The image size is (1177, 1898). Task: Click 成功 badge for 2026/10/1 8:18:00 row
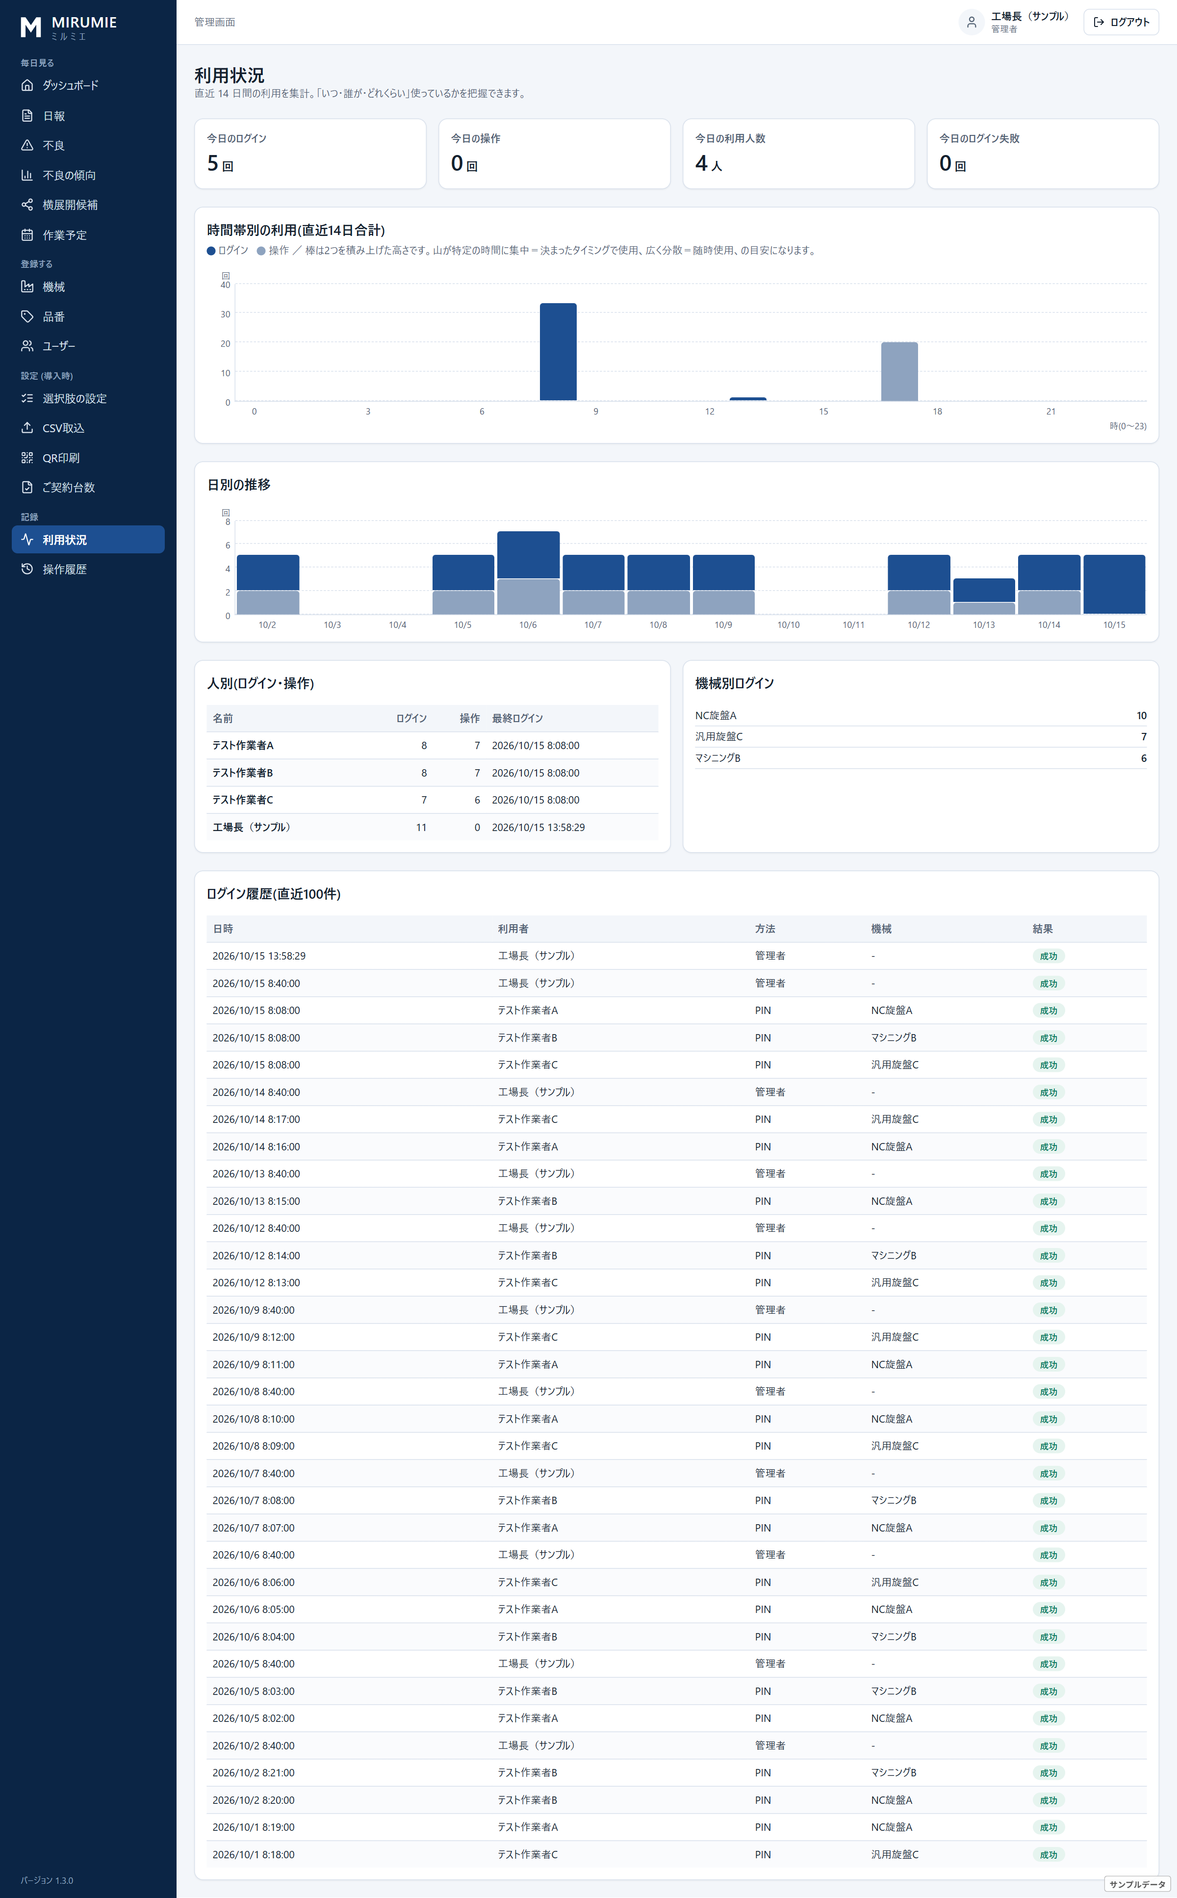coord(1049,1855)
